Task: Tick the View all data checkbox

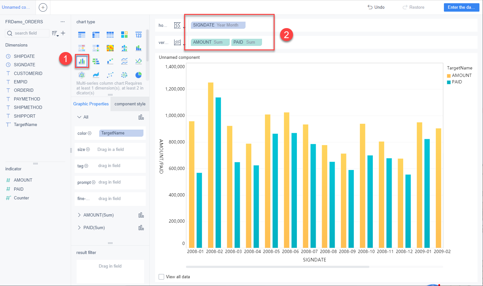Action: (x=162, y=277)
